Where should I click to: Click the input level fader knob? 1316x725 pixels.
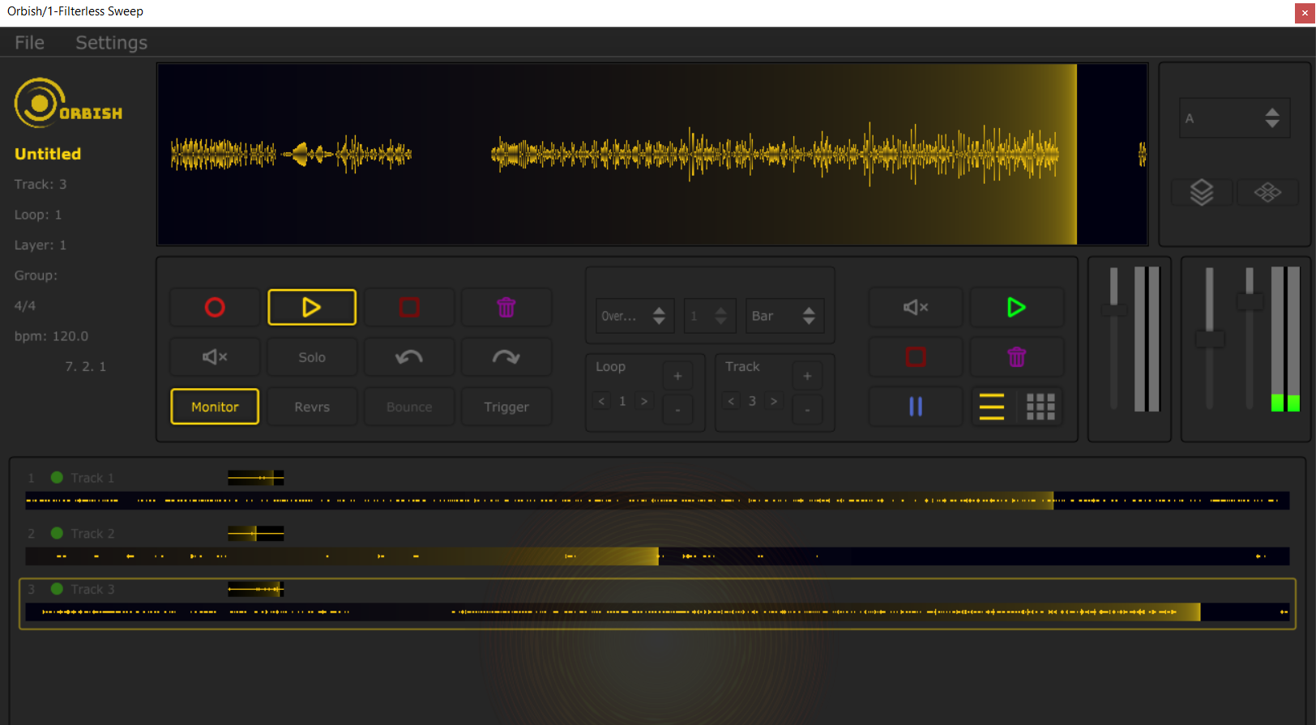pyautogui.click(x=1113, y=309)
